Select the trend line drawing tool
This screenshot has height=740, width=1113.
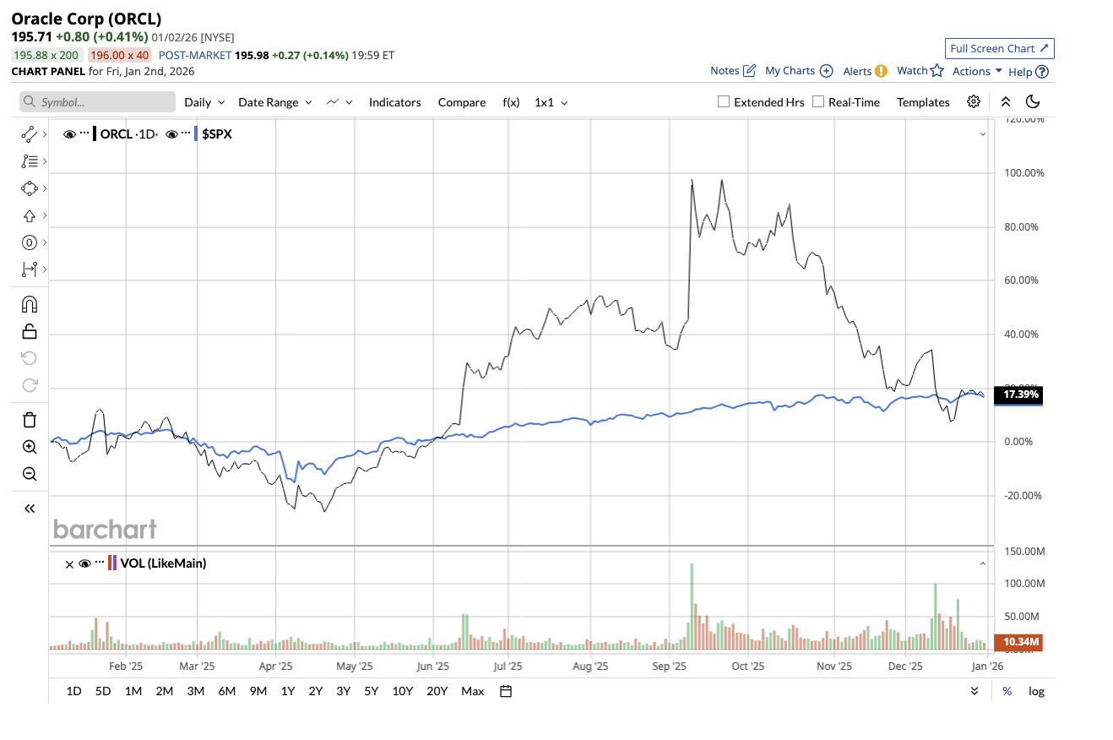point(30,133)
